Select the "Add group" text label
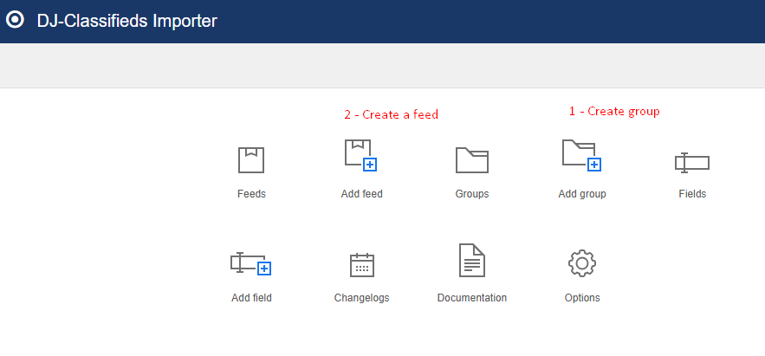Viewport: 765px width, 356px height. point(581,194)
